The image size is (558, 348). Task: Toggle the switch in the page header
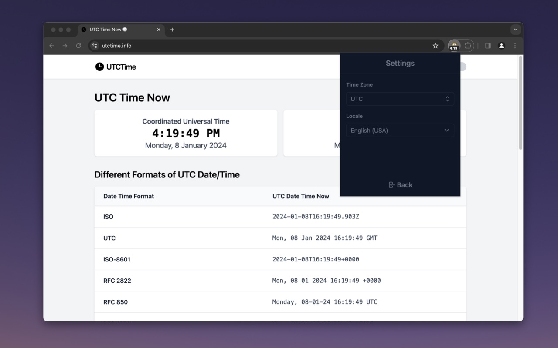462,67
